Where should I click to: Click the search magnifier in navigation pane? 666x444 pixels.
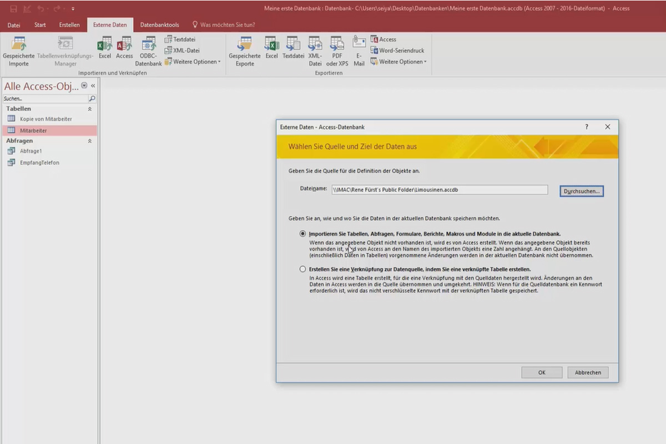pyautogui.click(x=92, y=98)
